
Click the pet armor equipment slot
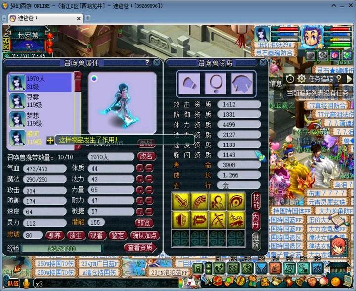tap(242, 83)
